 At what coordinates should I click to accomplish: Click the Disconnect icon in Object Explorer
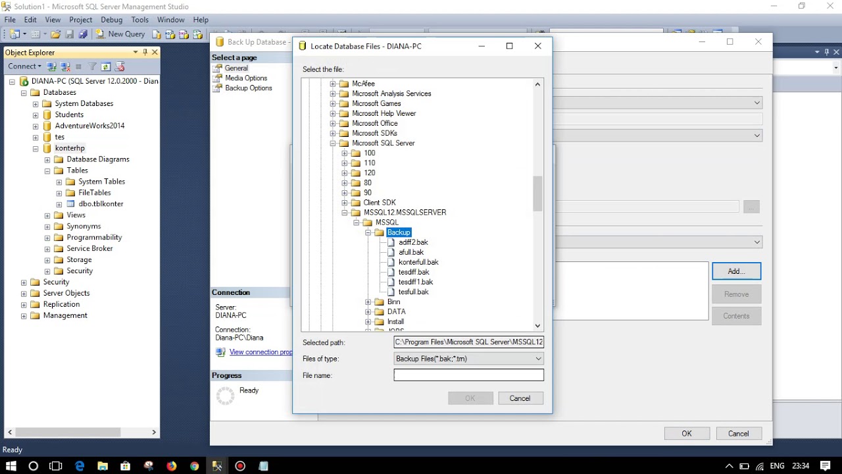pos(65,66)
